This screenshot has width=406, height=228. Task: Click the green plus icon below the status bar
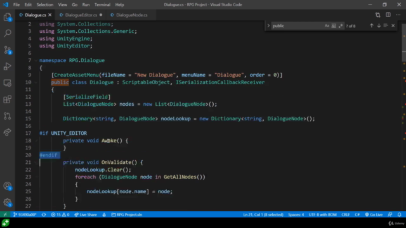pos(6,223)
